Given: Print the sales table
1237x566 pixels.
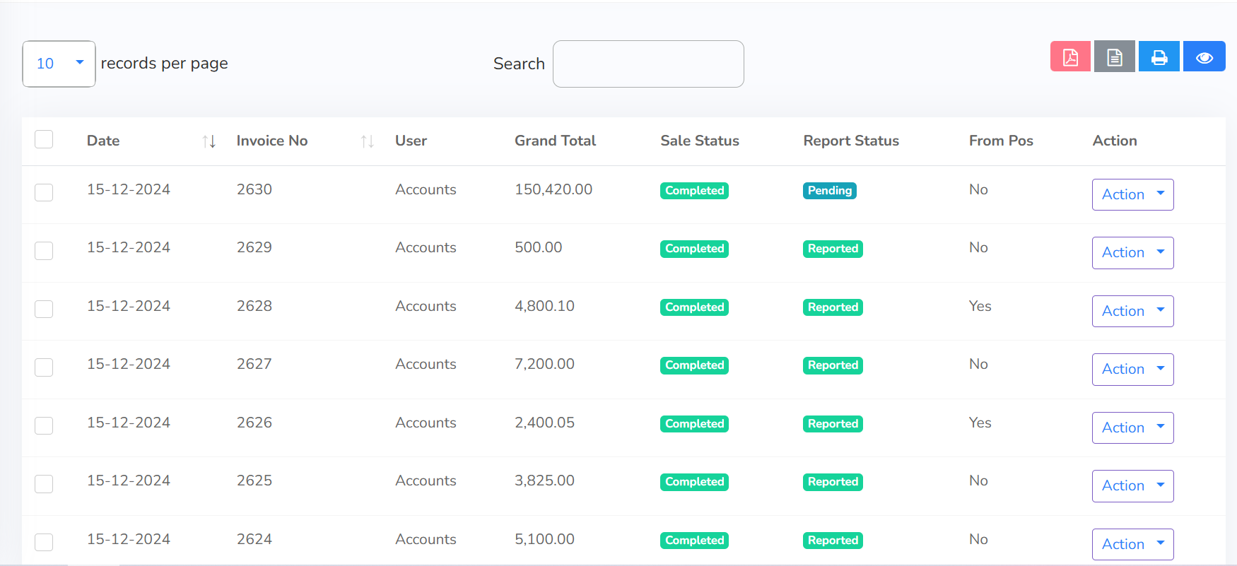Looking at the screenshot, I should click(x=1159, y=57).
